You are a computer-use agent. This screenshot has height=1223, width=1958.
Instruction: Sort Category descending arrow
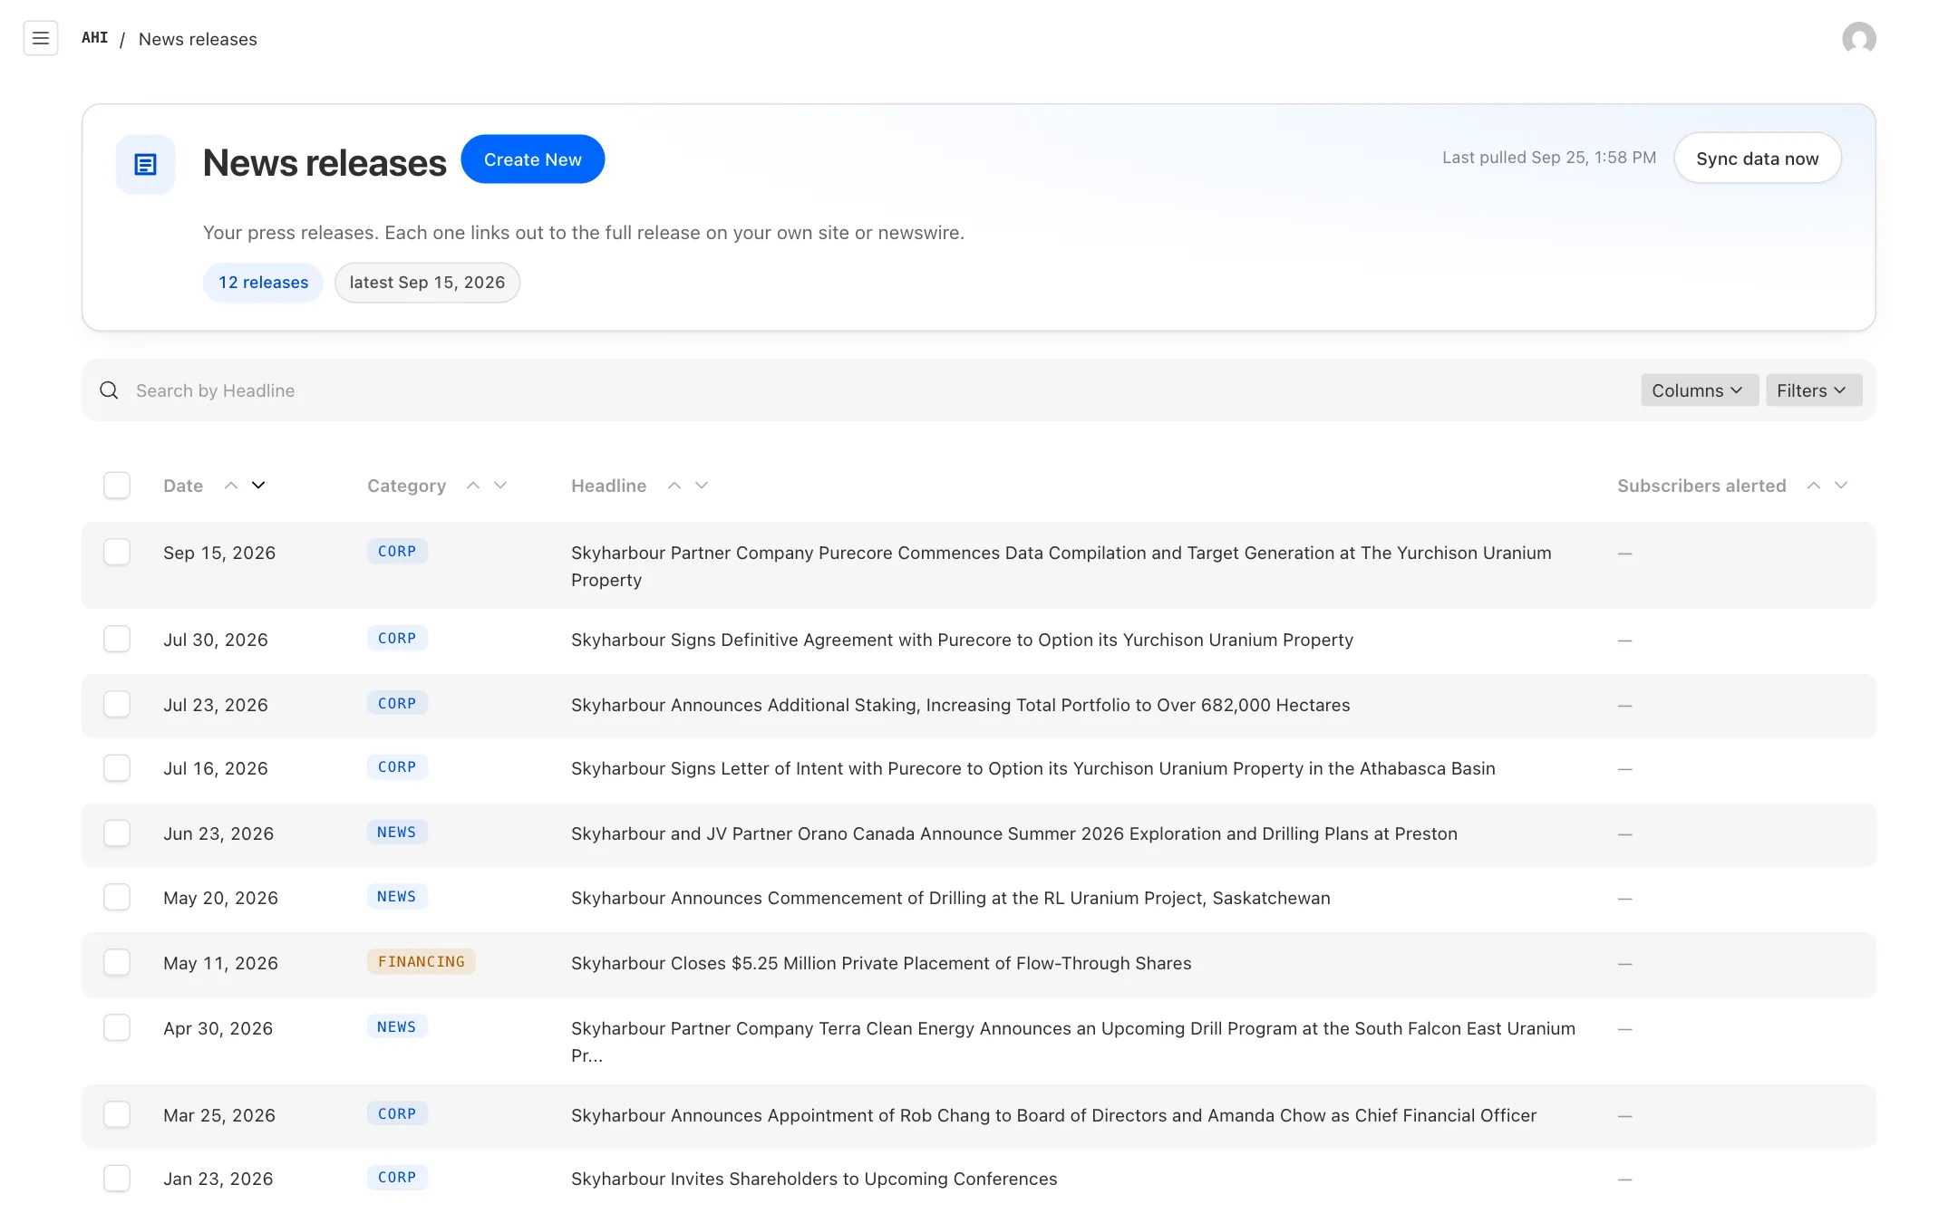500,486
